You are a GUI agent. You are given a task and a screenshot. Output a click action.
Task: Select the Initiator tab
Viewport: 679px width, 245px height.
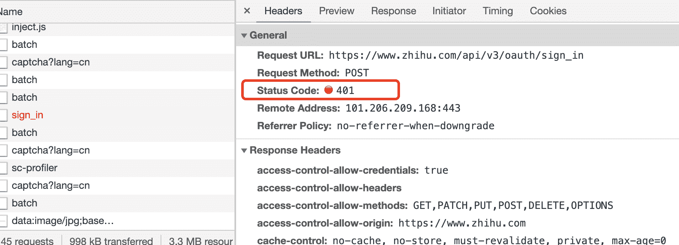click(449, 11)
